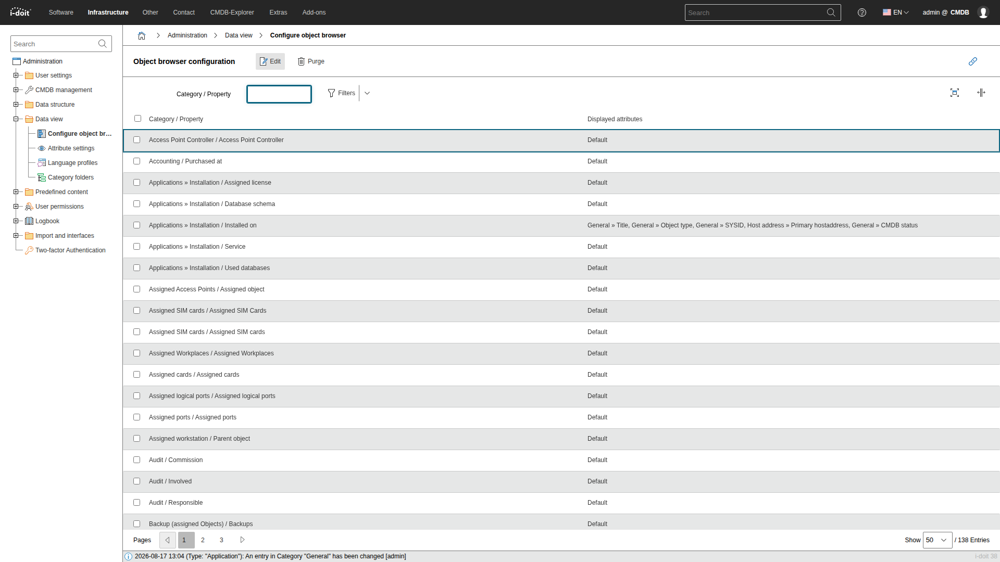The width and height of the screenshot is (1000, 562).
Task: Click the Configure object browser tree icon
Action: click(x=42, y=134)
